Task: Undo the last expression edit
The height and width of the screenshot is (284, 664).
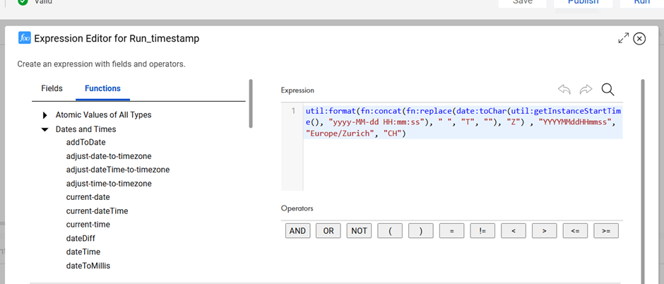Action: coord(564,89)
